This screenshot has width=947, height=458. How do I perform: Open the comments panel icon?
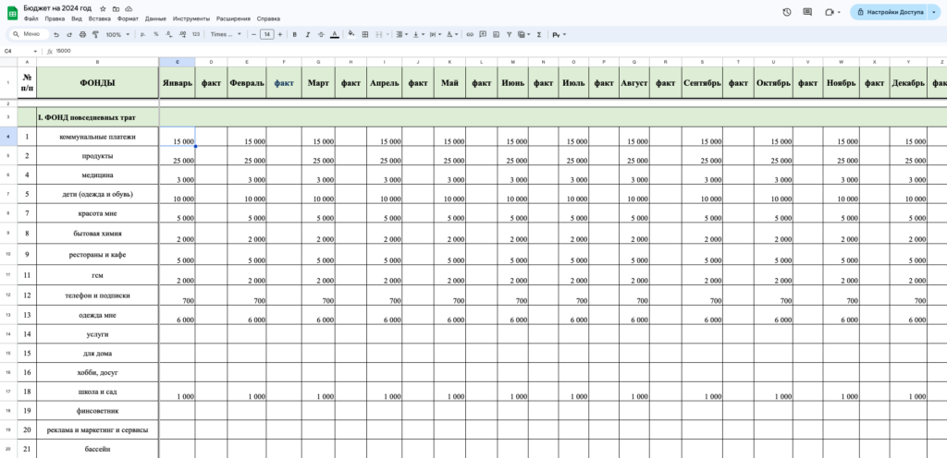[x=807, y=12]
